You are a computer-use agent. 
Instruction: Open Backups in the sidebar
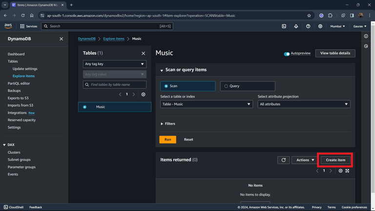(14, 91)
